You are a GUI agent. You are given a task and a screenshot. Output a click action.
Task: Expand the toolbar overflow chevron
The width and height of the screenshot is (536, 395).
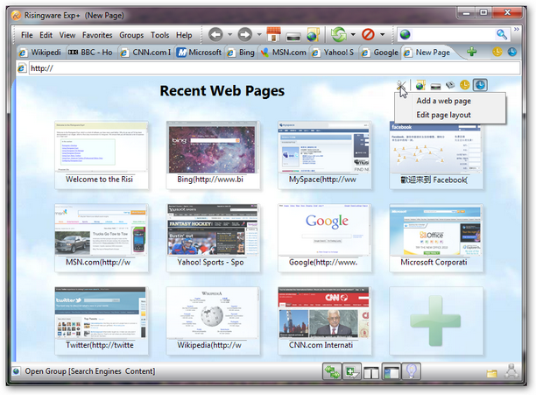[x=517, y=30]
